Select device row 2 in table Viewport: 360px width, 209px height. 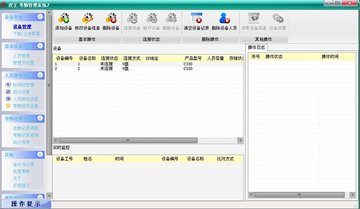[148, 68]
